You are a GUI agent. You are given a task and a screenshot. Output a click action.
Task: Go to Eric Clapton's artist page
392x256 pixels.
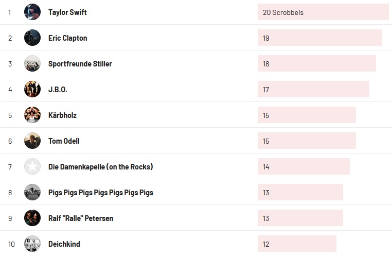pyautogui.click(x=67, y=38)
